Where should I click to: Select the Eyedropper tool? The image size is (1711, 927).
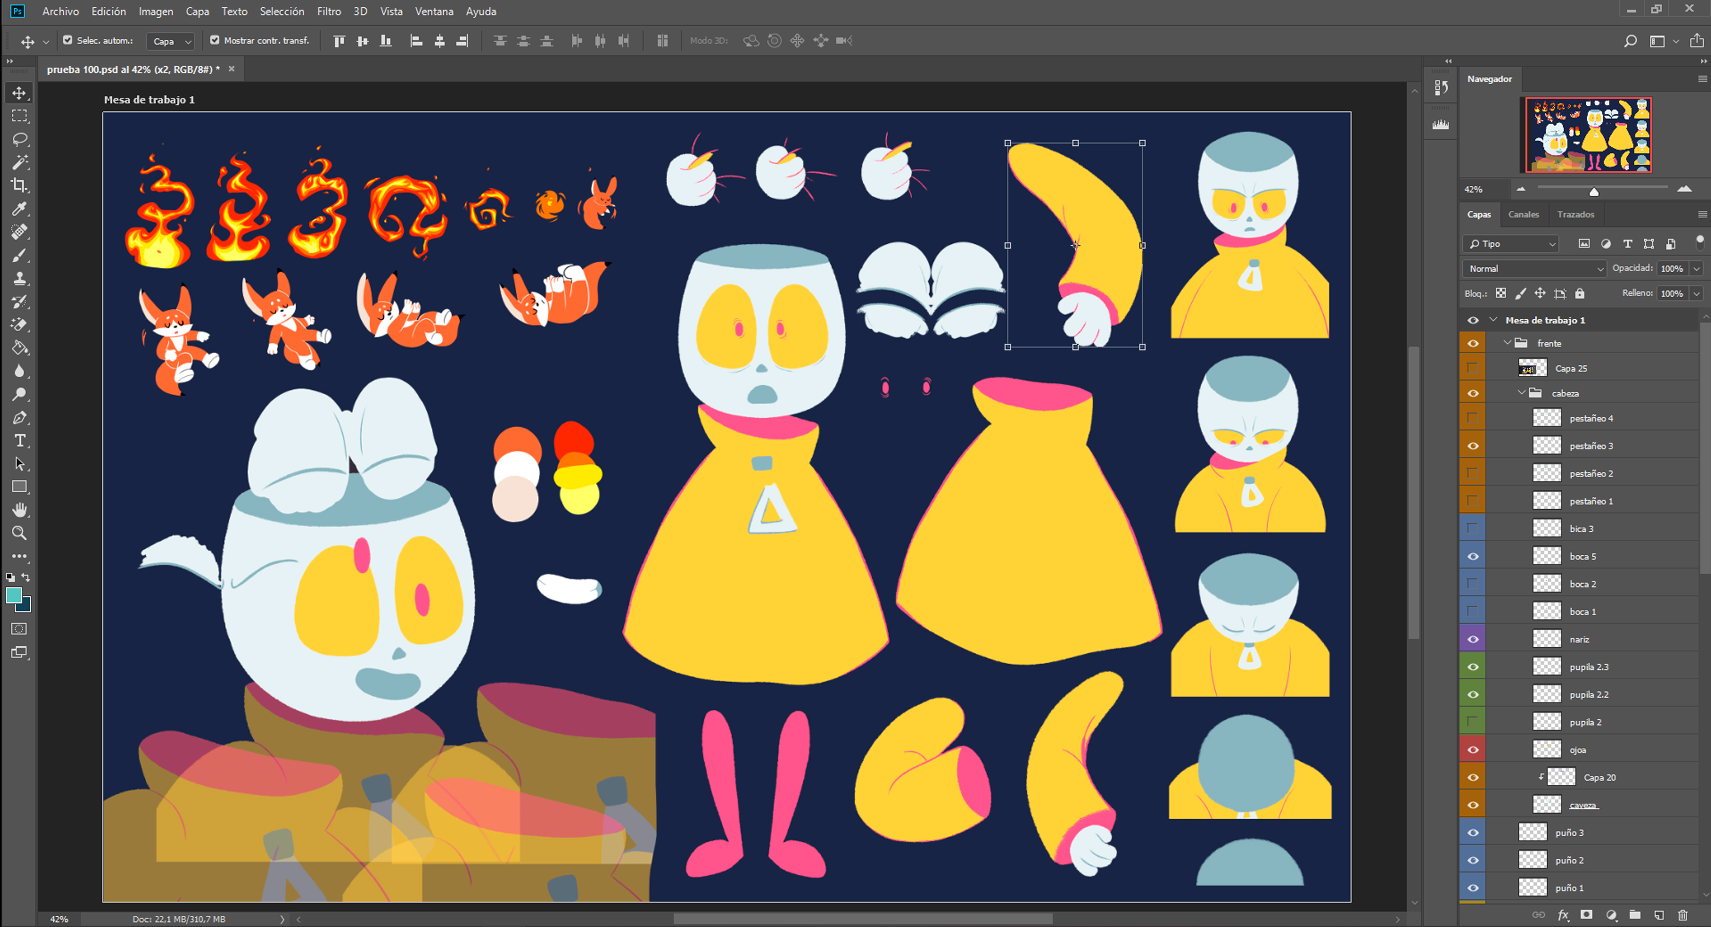point(19,209)
